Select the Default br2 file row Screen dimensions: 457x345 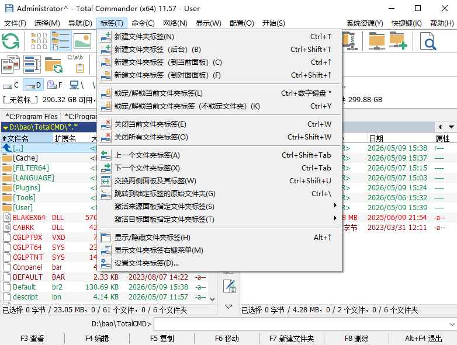click(105, 287)
